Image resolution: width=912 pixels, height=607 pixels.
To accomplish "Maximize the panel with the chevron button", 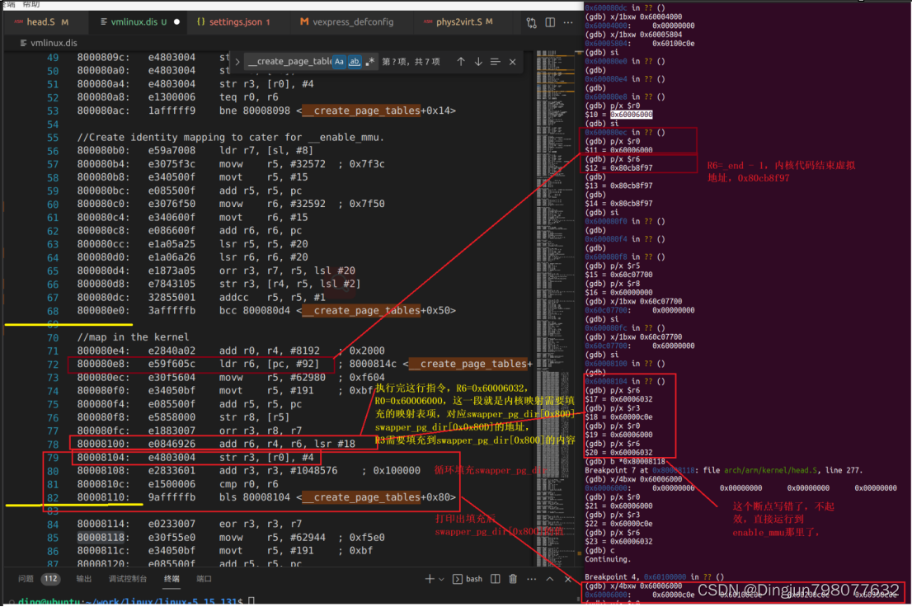I will point(550,578).
